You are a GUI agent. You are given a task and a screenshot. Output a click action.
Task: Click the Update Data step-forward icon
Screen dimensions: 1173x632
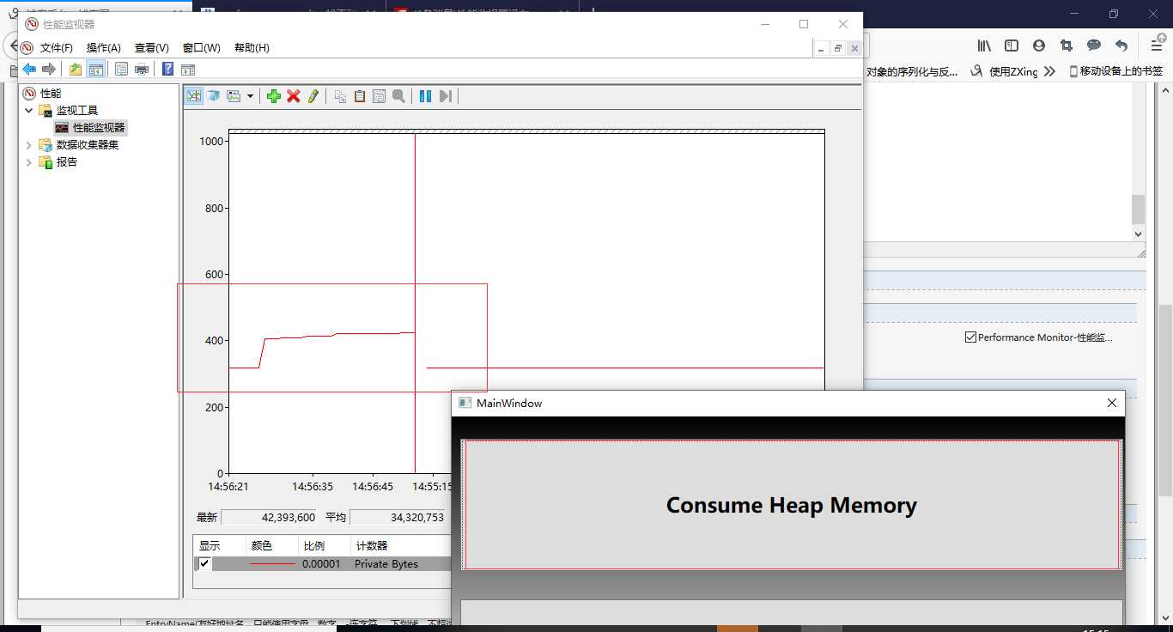tap(445, 96)
